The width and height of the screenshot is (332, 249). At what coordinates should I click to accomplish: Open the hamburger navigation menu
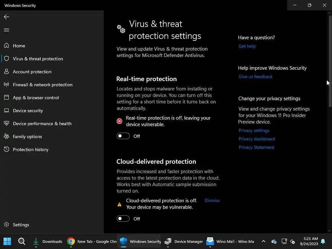6,30
